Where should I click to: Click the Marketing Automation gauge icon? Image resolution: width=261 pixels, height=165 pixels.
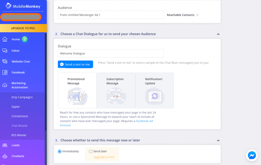[x=5, y=85]
